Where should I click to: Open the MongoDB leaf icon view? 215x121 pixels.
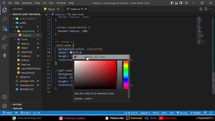click(4, 55)
